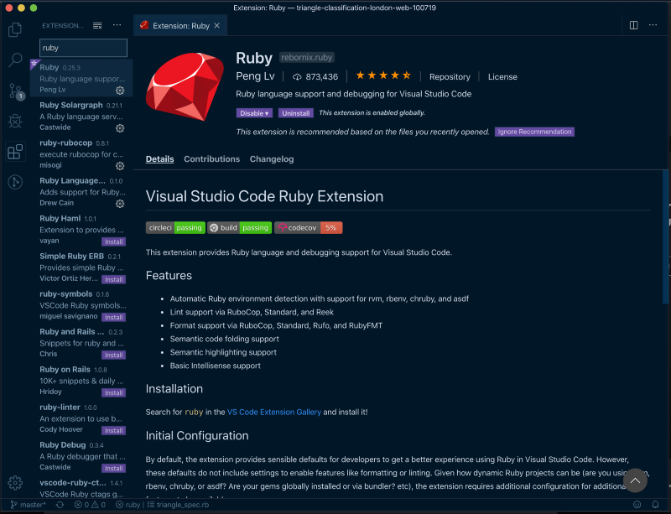The height and width of the screenshot is (514, 671).
Task: Open manage gear for ruby-rubocop
Action: click(x=120, y=166)
